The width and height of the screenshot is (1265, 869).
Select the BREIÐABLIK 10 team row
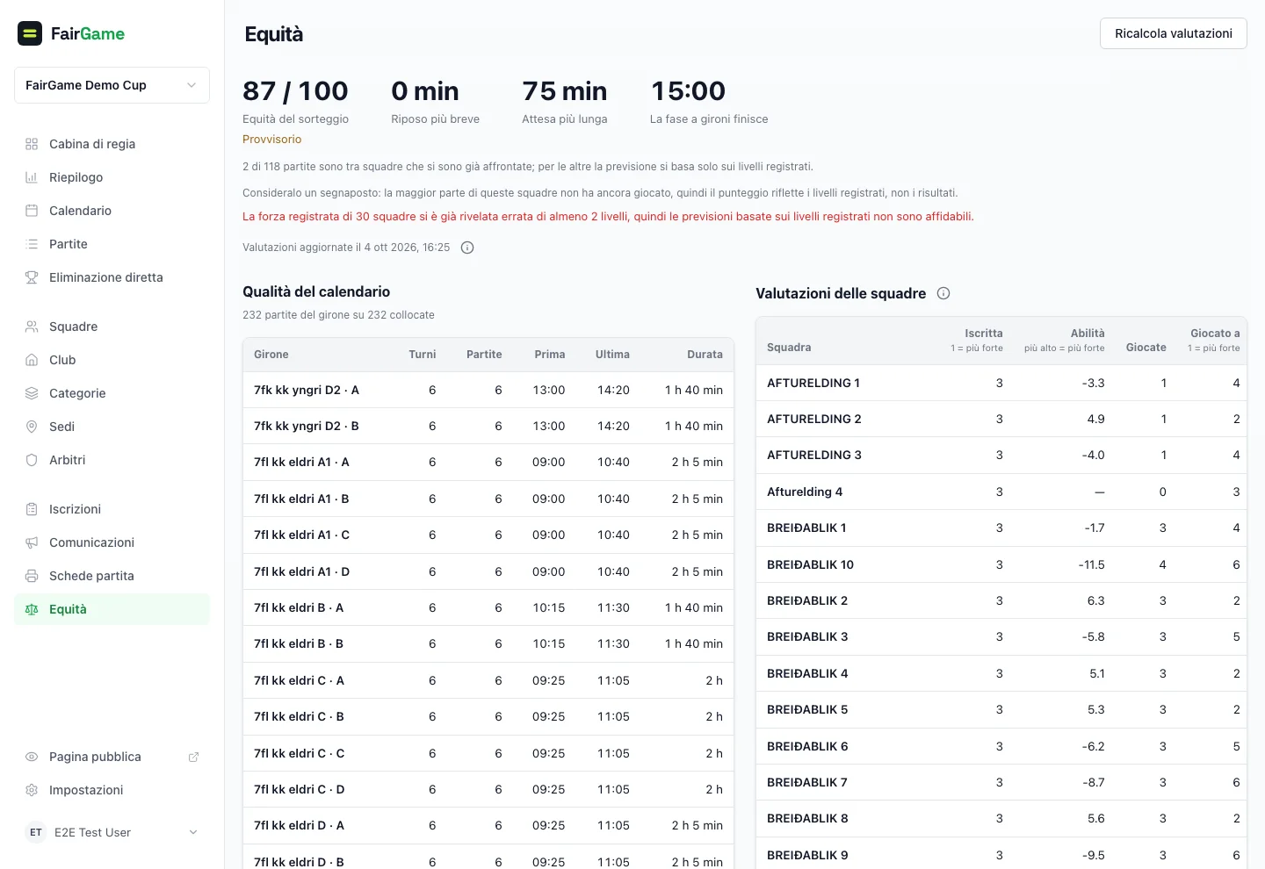tap(1001, 564)
